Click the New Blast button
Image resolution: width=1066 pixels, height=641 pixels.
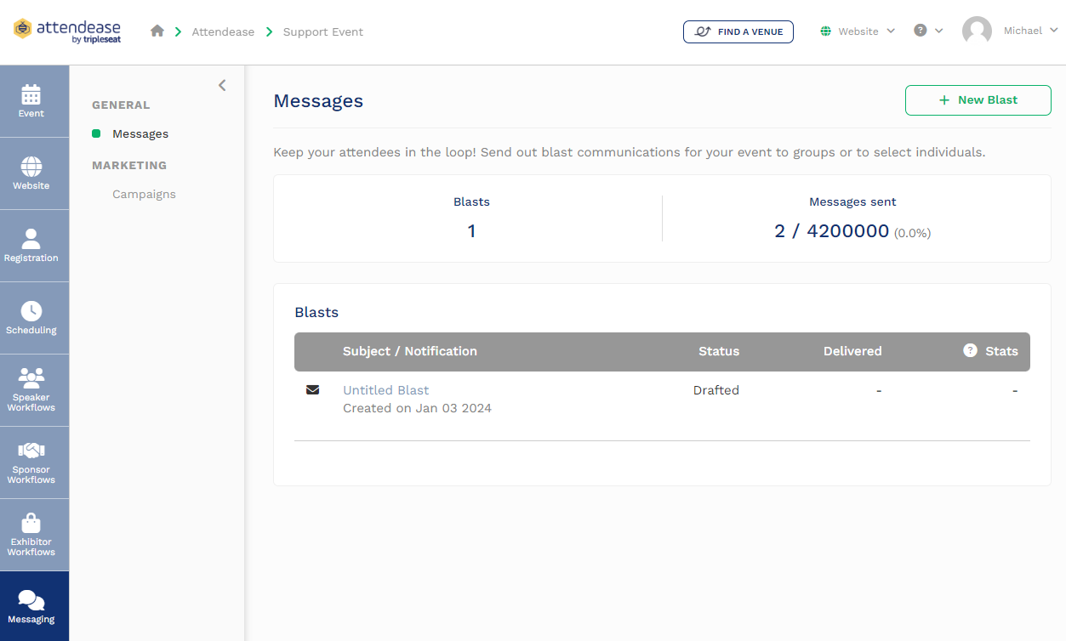(978, 99)
